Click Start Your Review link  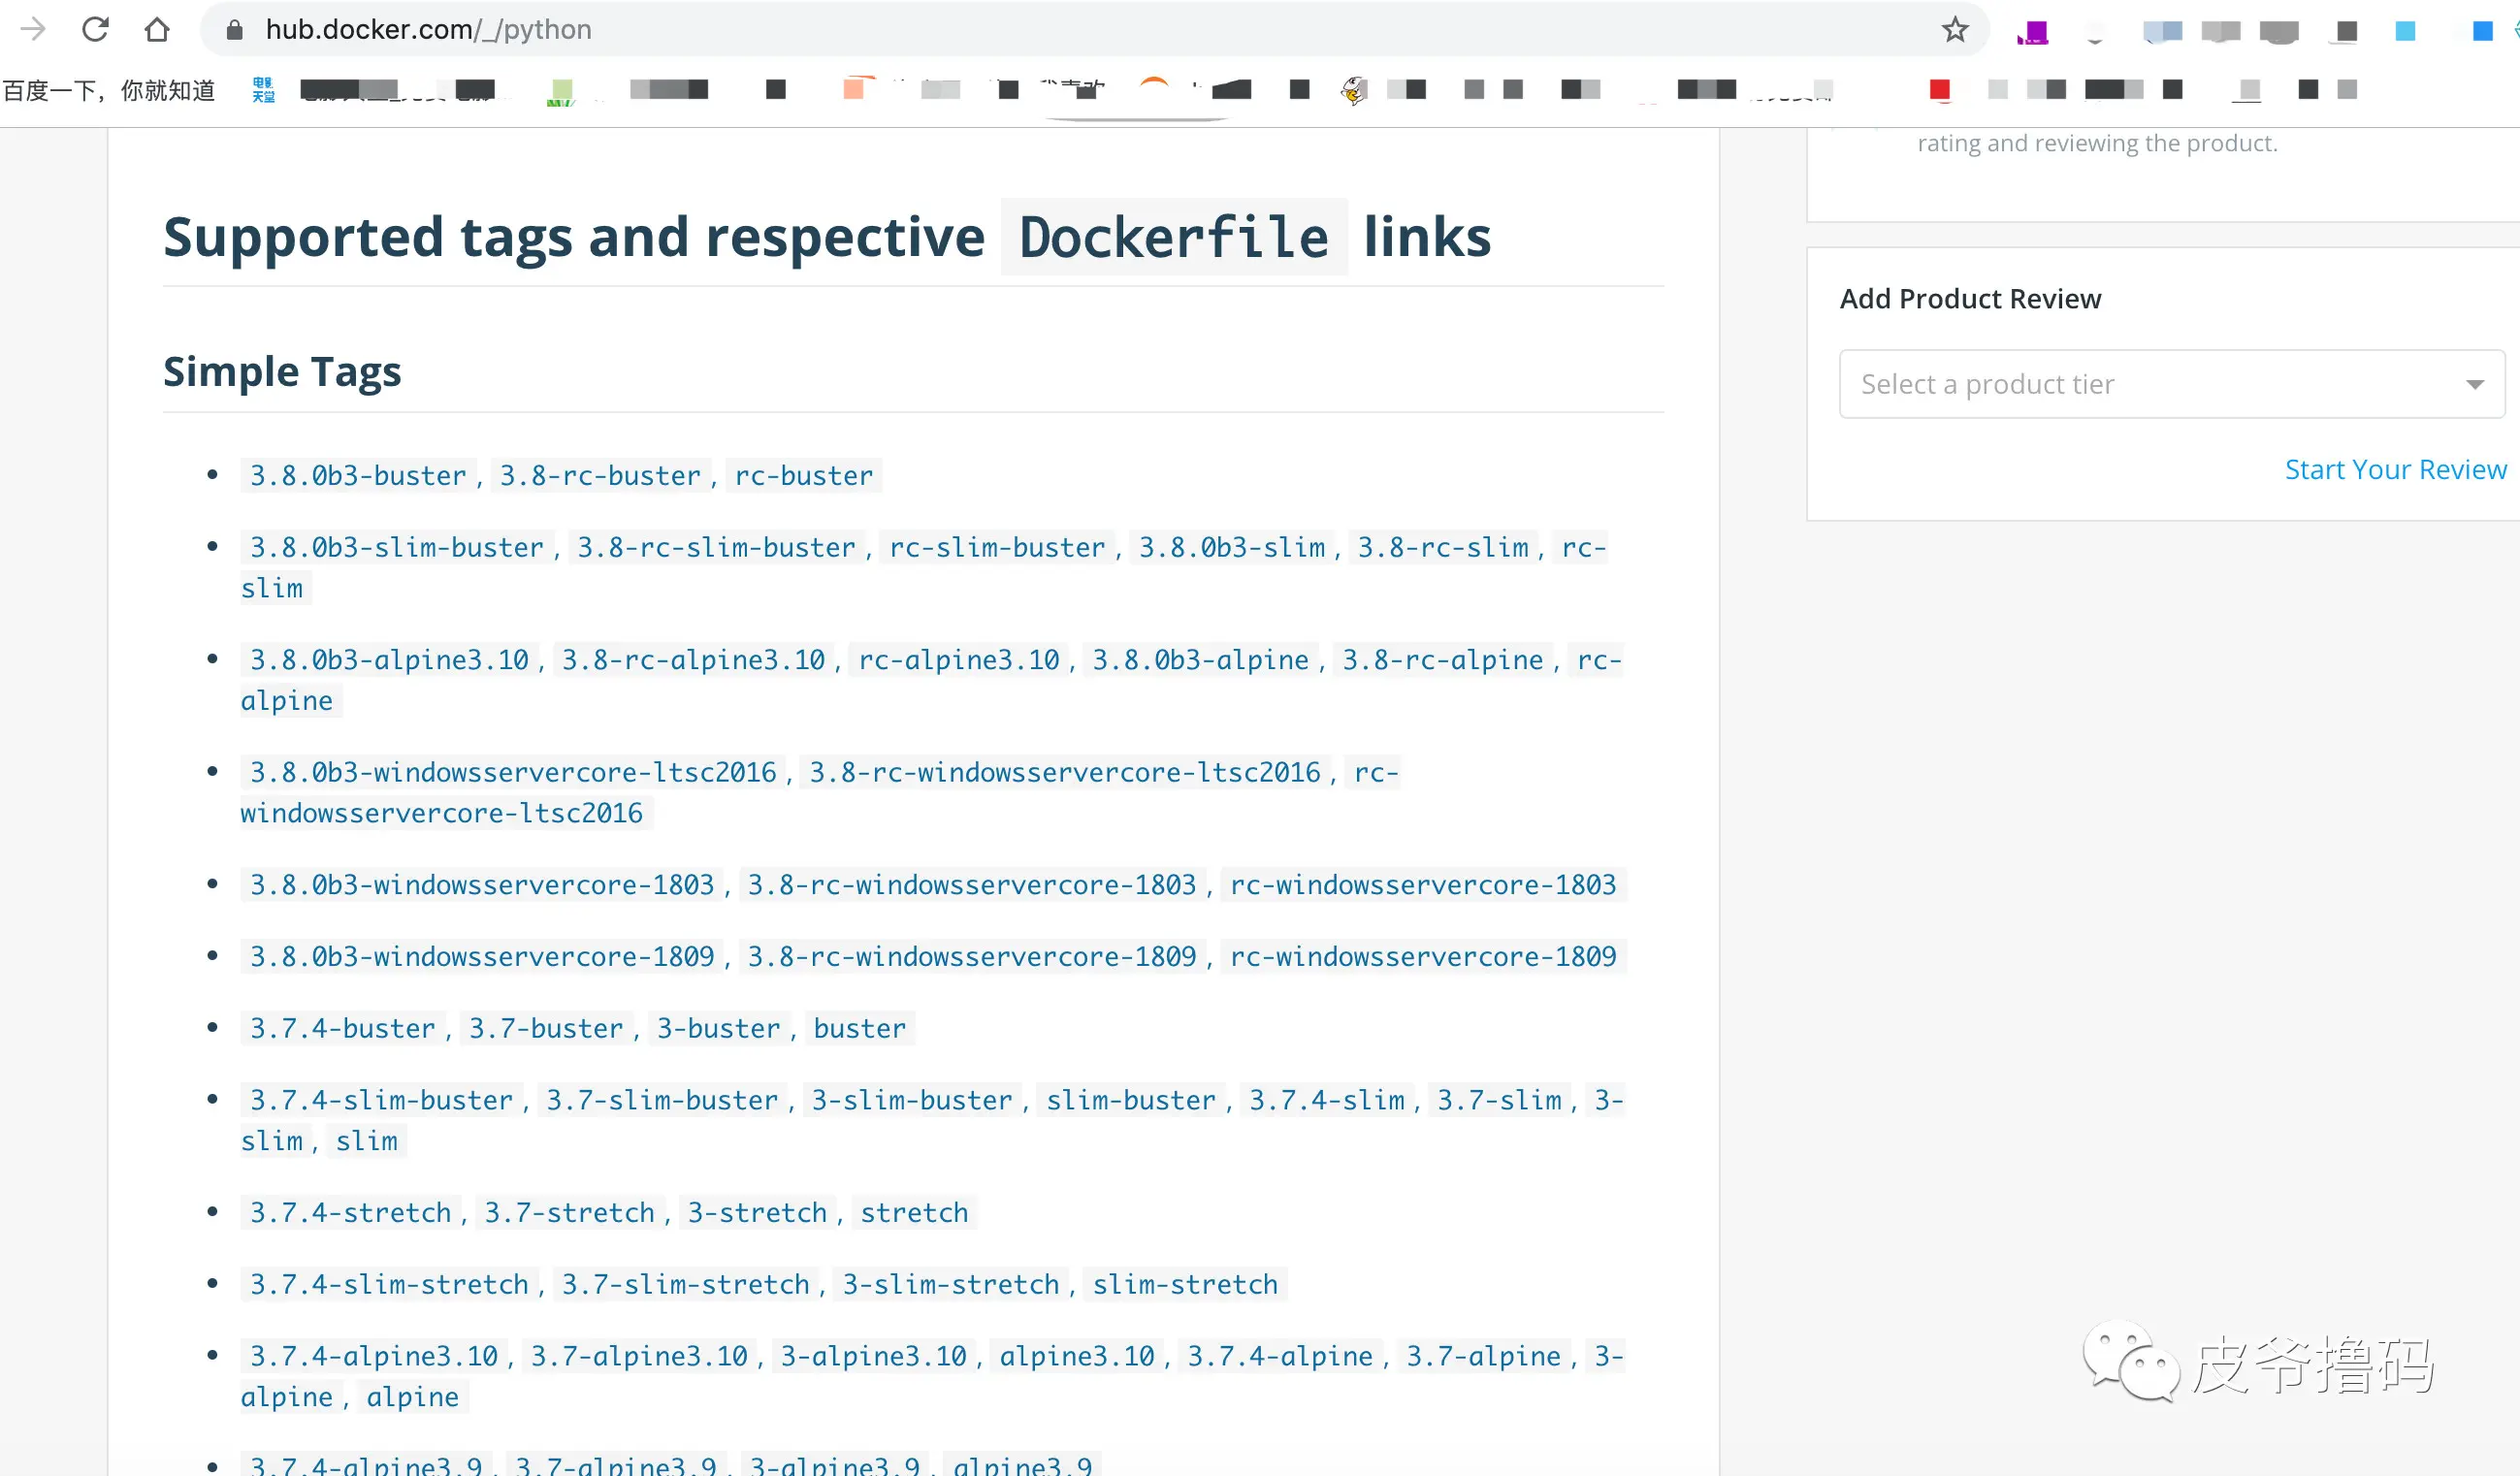[x=2394, y=470]
